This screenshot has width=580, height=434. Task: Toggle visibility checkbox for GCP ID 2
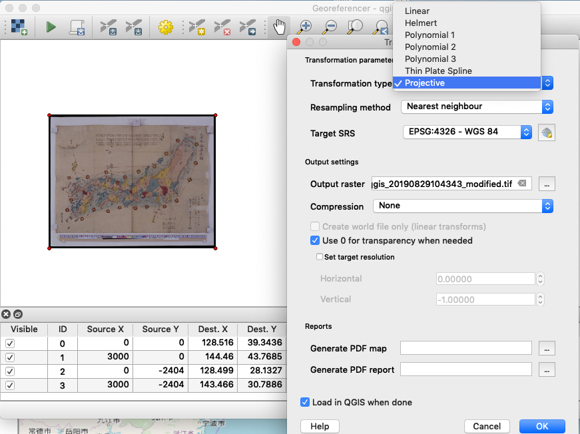click(x=10, y=371)
